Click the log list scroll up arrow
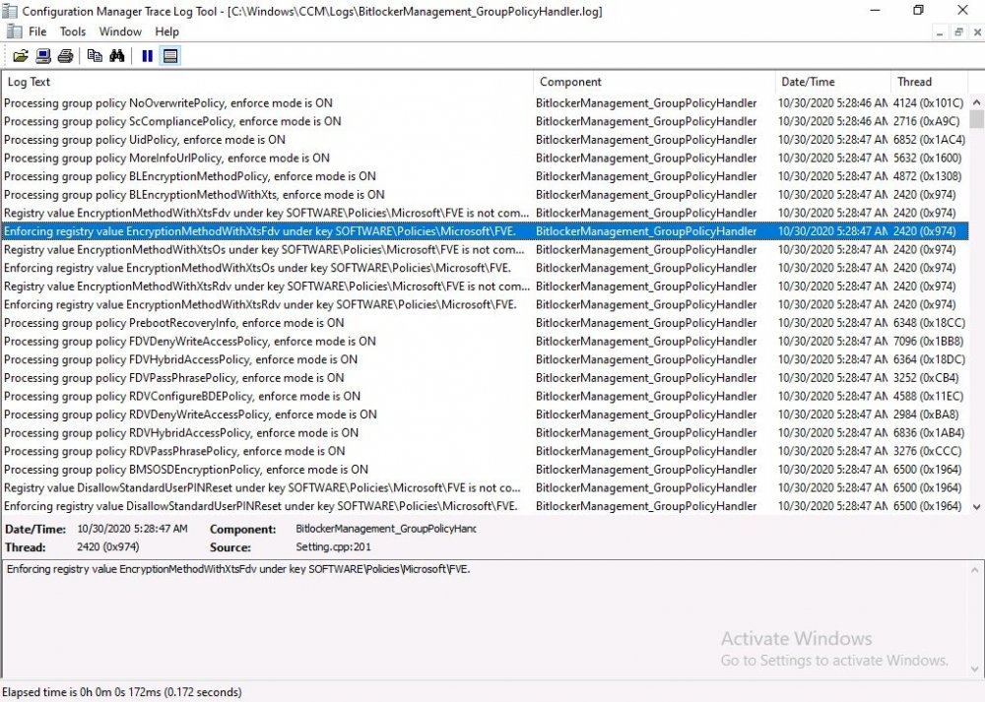The height and width of the screenshot is (702, 985). (x=976, y=101)
